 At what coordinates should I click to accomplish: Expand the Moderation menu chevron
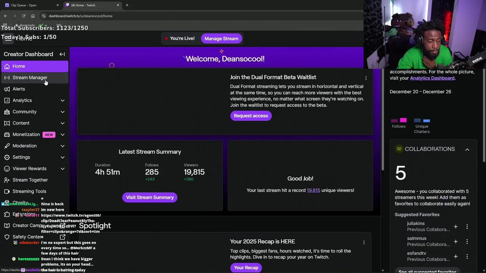point(63,146)
